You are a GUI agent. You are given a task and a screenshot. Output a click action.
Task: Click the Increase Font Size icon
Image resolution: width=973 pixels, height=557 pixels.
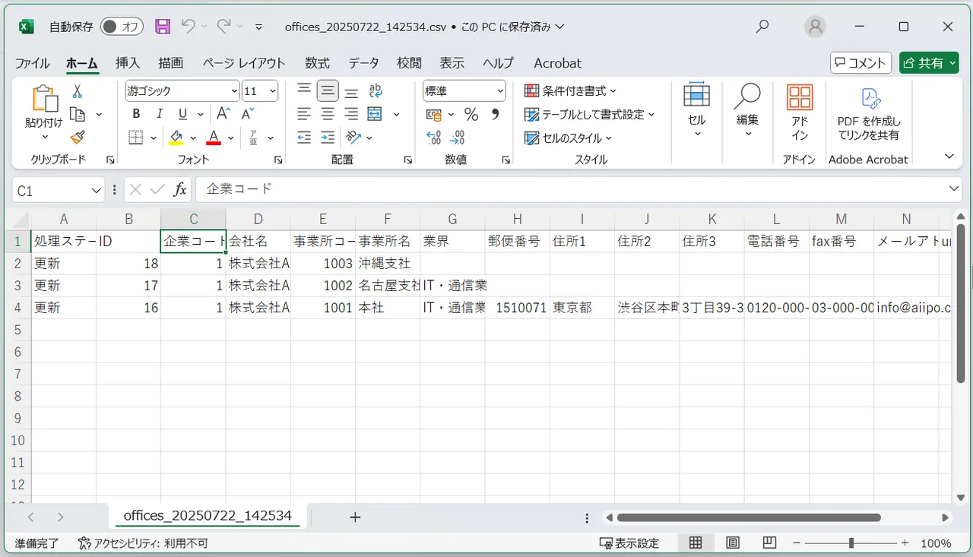click(223, 114)
